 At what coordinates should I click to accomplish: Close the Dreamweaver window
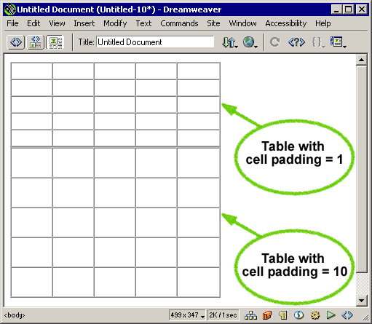point(362,9)
